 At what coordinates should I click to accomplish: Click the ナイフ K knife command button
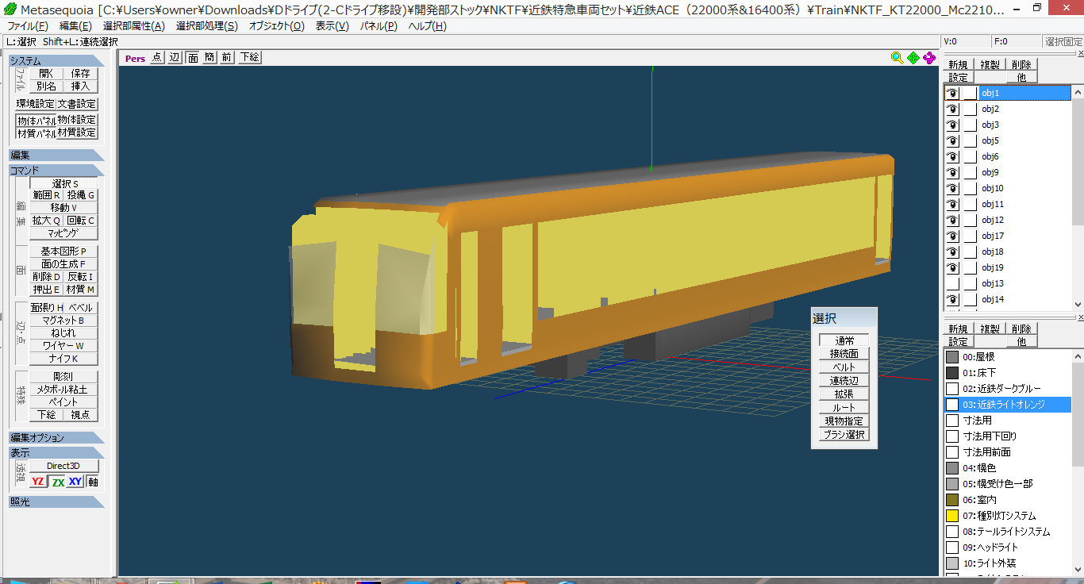64,359
